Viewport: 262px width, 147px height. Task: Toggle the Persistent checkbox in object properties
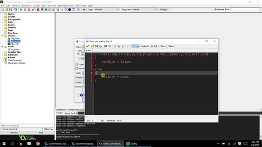77,69
